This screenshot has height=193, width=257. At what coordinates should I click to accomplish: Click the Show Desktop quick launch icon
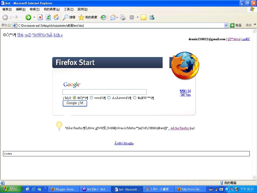[x=28, y=189]
